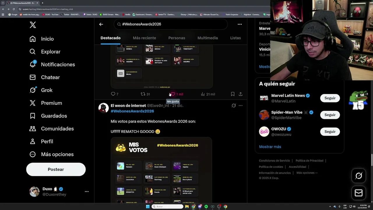Bookmark the first post
The image size is (373, 210).
[x=233, y=94]
